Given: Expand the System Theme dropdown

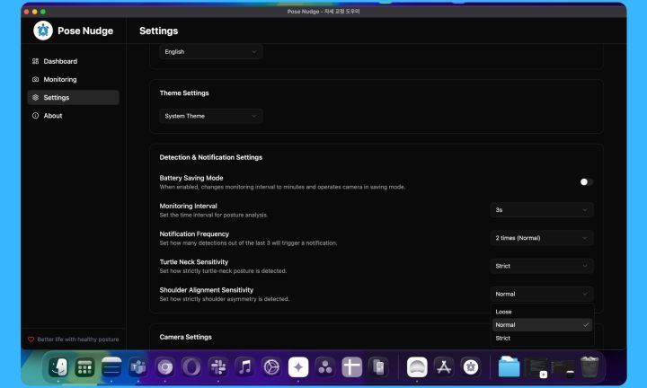Looking at the screenshot, I should click(x=211, y=116).
